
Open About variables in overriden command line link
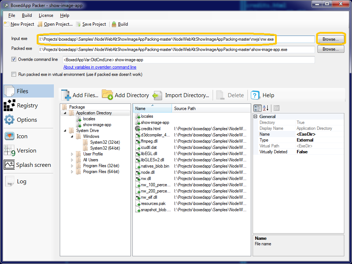(x=100, y=67)
